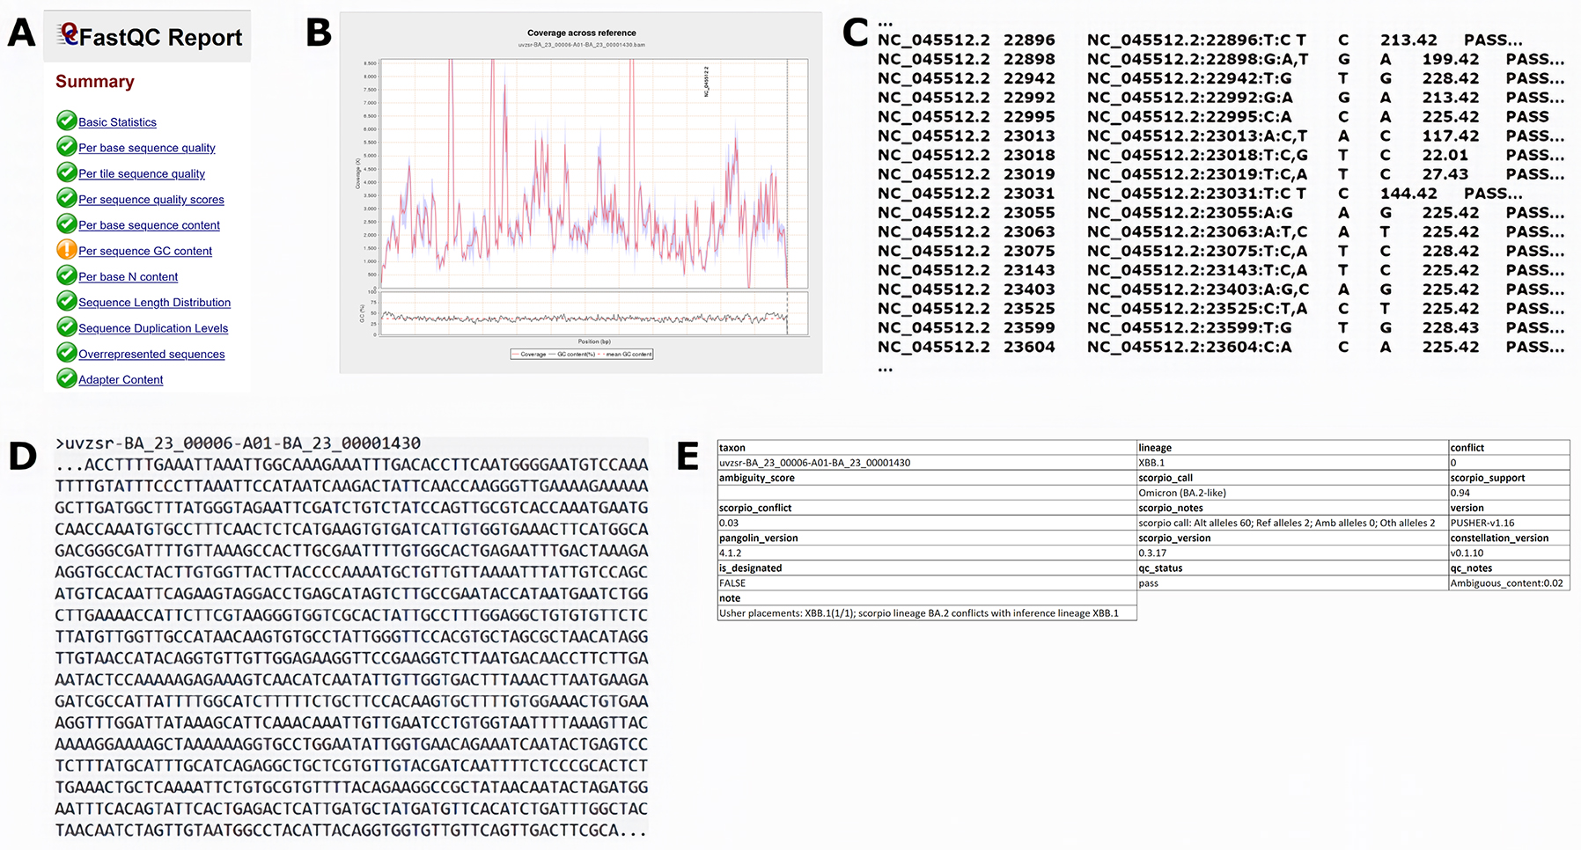1581x850 pixels.
Task: Click the green check beside Sequence Length Distribution
Action: 67,302
